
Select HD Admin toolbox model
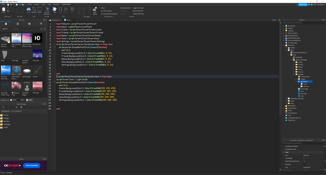pos(37,39)
